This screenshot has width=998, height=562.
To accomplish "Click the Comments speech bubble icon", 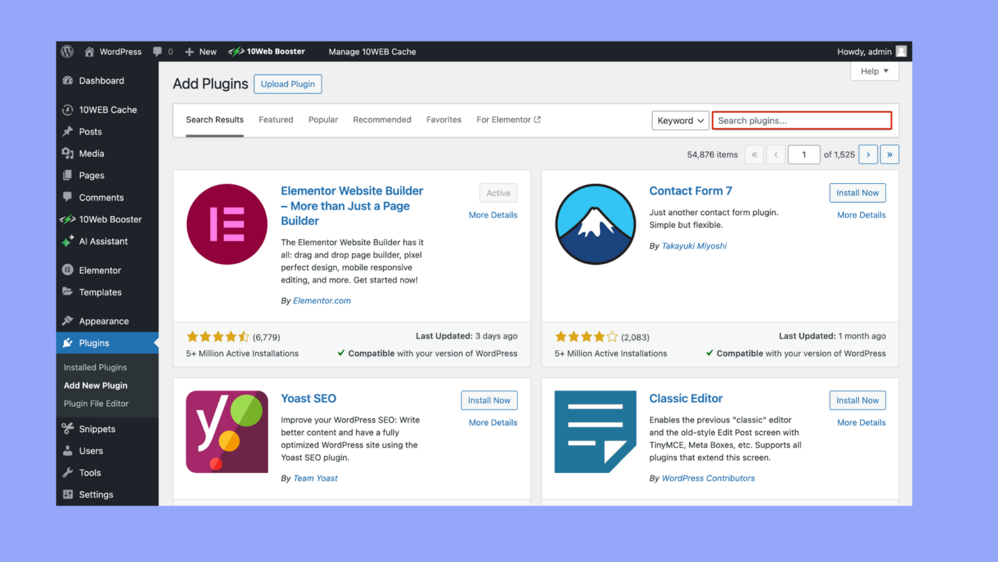I will 68,197.
